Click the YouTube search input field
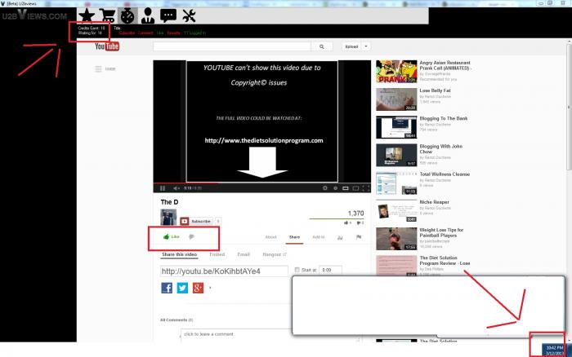572x357 pixels. [x=232, y=46]
